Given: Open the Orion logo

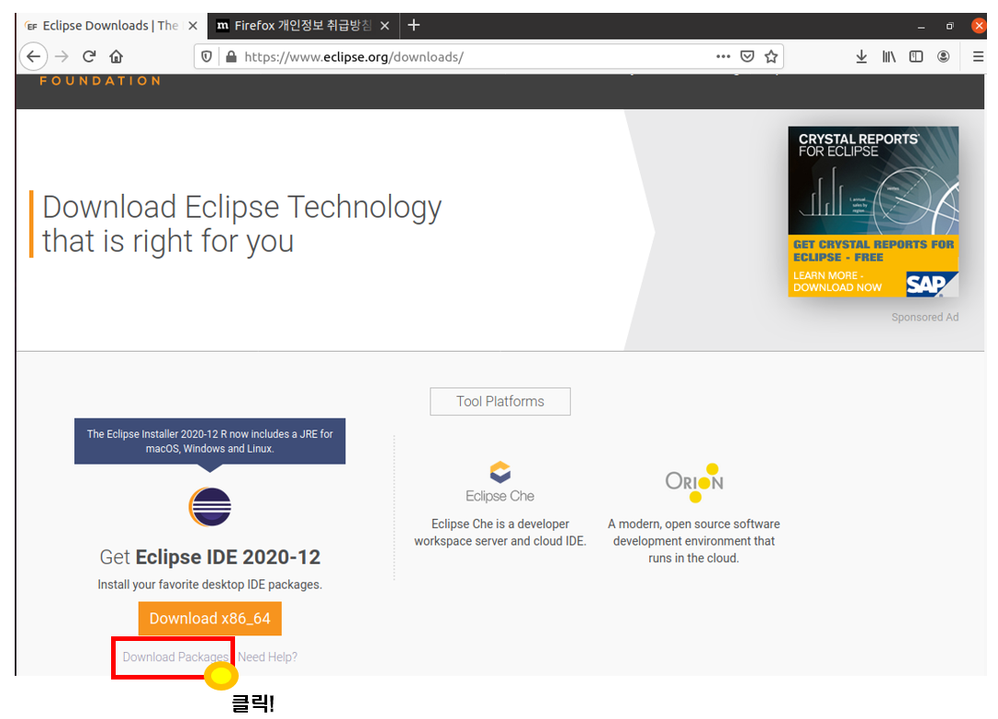Looking at the screenshot, I should 694,482.
